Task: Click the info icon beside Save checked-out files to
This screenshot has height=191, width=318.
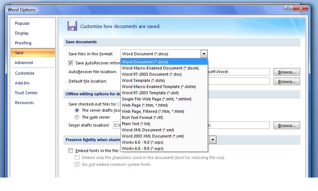Action: [119, 104]
